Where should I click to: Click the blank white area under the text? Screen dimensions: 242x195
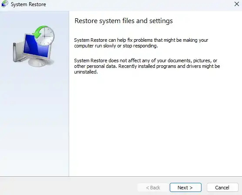tap(155, 125)
